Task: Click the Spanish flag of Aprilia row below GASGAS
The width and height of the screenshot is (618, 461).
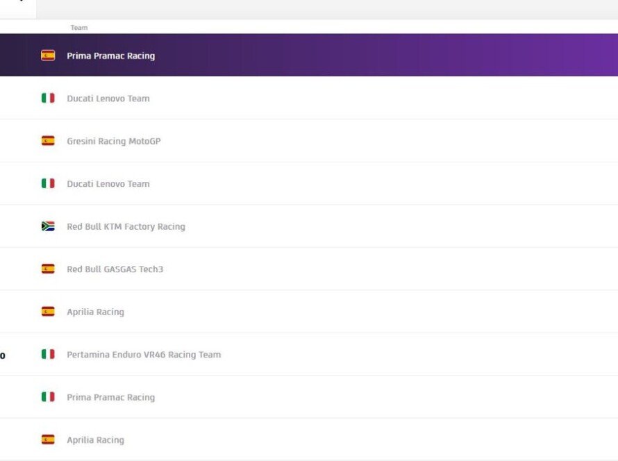Action: 48,312
